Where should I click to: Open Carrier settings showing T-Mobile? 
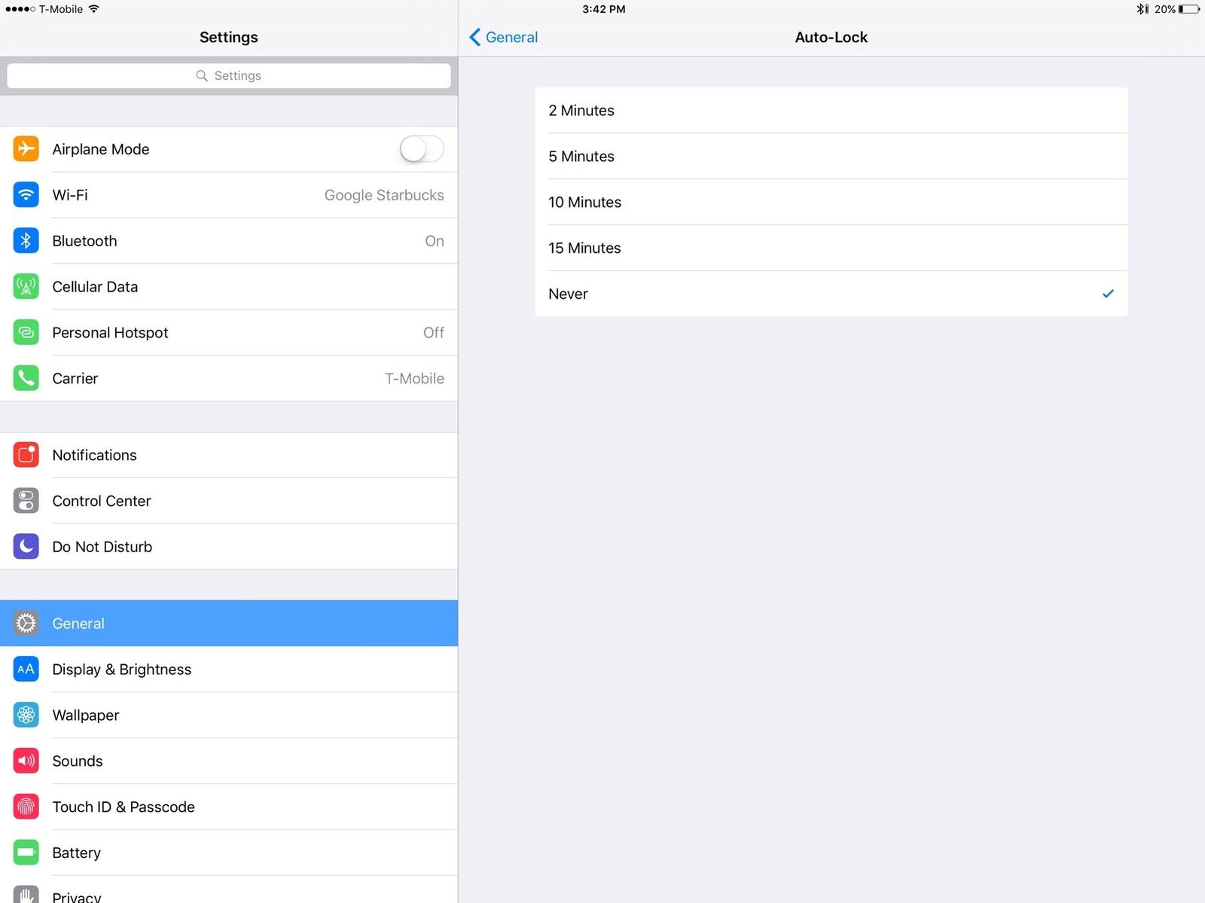[x=249, y=378]
